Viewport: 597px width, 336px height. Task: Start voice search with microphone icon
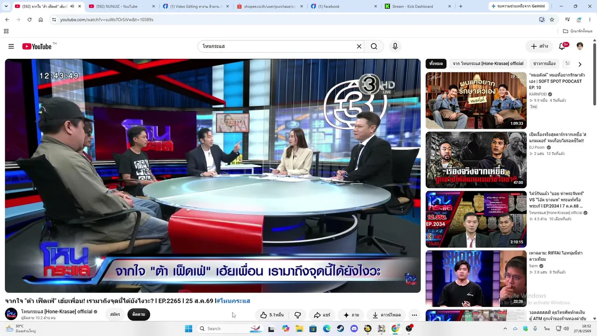pyautogui.click(x=395, y=46)
